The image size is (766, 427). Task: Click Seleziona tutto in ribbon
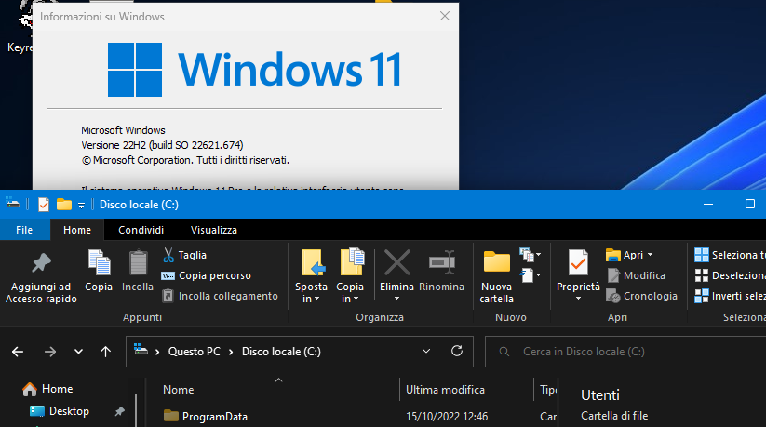(730, 255)
